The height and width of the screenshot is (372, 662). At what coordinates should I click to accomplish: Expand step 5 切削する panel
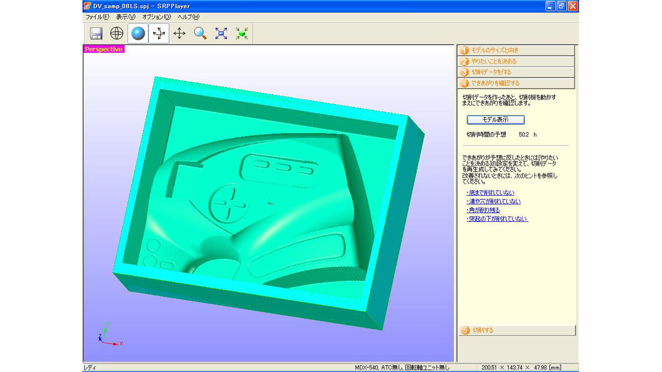tap(516, 331)
